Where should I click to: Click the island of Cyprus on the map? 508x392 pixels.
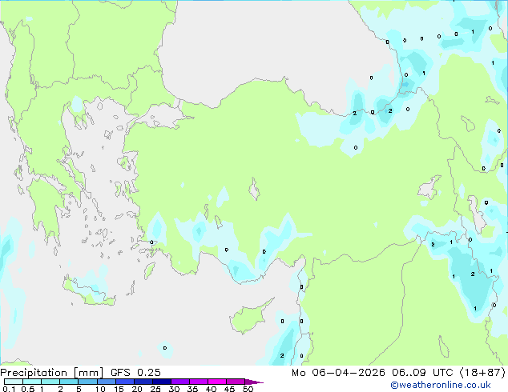[248, 318]
